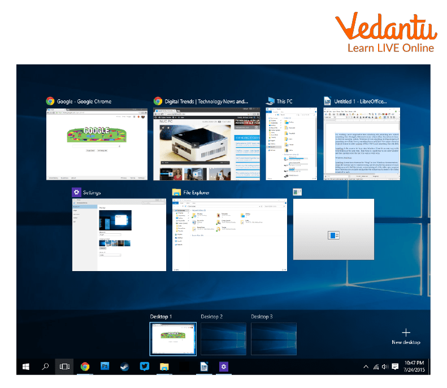Open Google Chrome from the taskbar

(x=85, y=367)
